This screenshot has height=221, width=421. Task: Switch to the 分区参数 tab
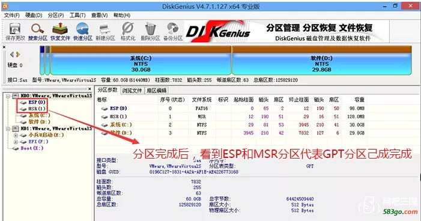click(108, 90)
